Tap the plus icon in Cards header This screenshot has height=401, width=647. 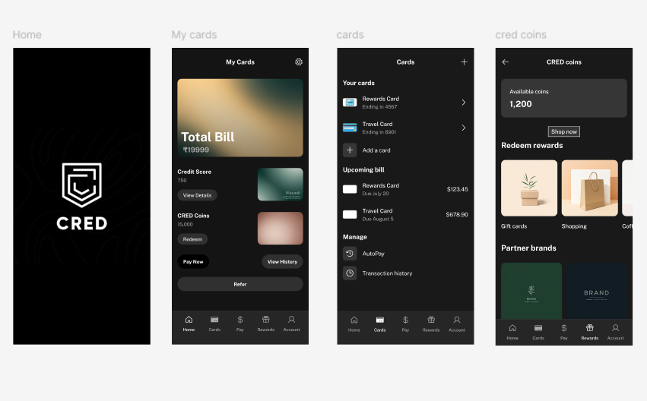click(x=464, y=62)
